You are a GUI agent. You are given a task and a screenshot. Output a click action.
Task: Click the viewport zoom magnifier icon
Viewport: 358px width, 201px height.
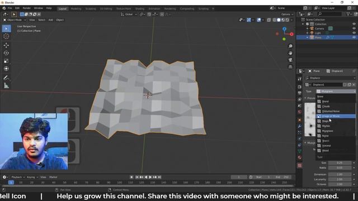pos(290,46)
